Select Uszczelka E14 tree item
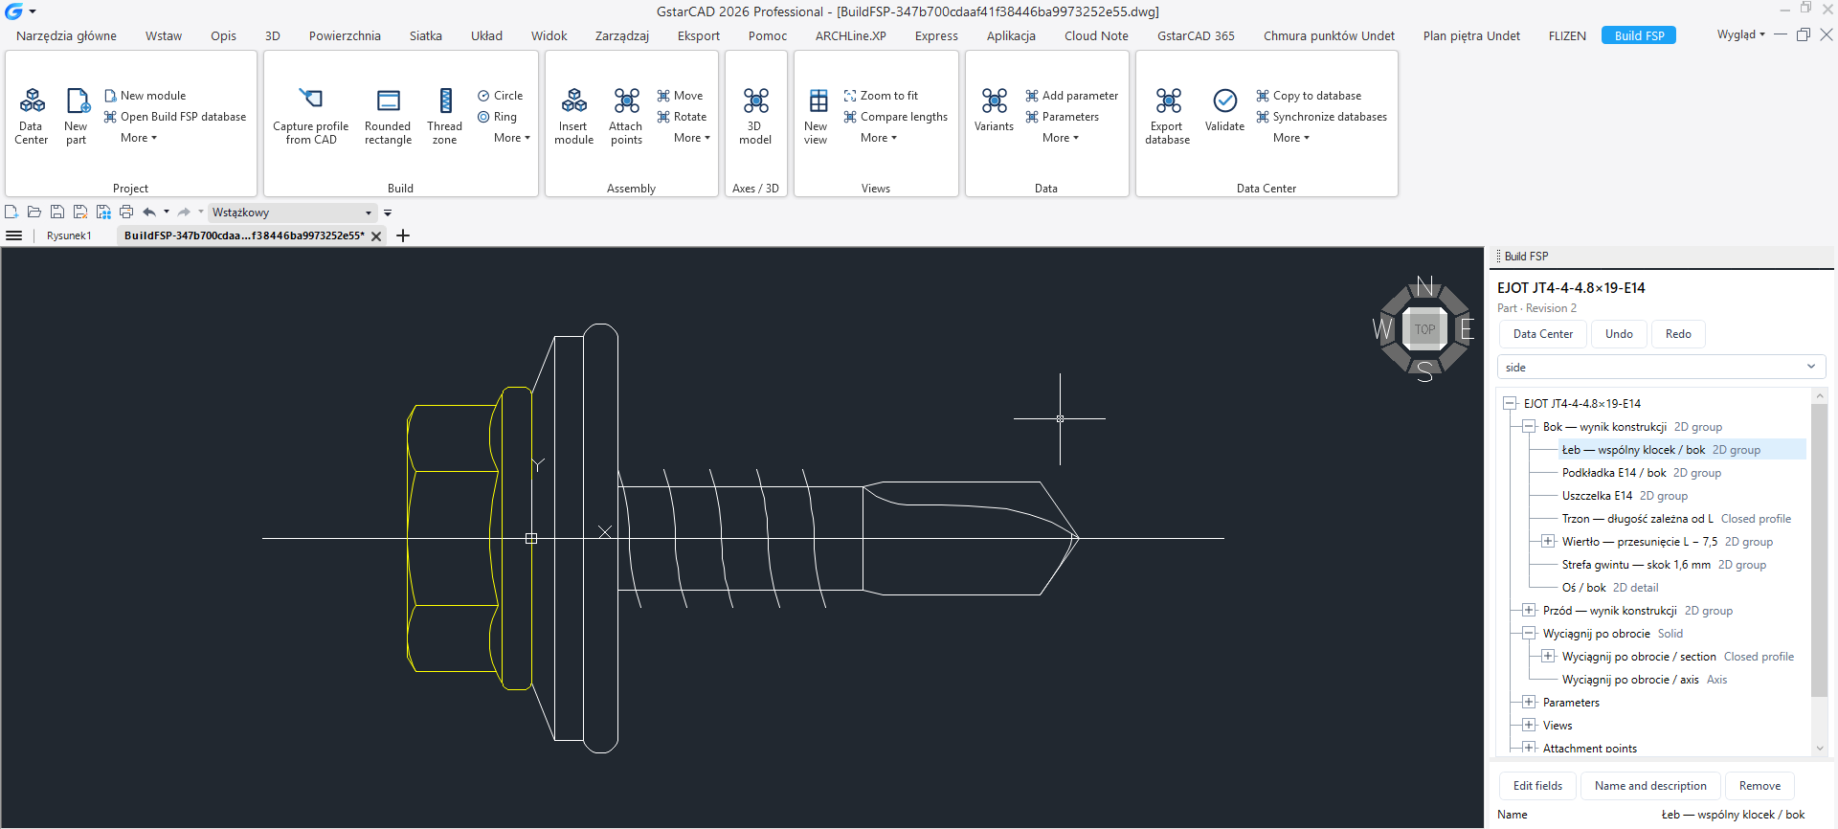Screen dimensions: 1838x829 pos(1597,496)
